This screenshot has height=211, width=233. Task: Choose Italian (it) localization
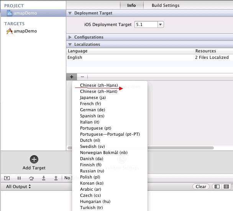tap(110, 122)
